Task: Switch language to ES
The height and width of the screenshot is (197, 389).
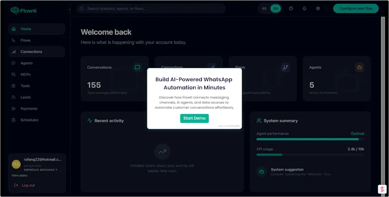Action: coord(264,9)
